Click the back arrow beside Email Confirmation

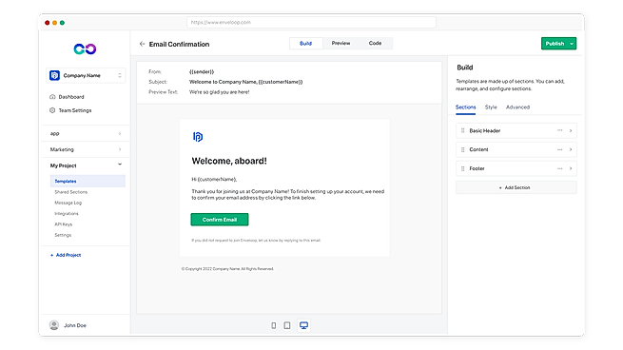[142, 44]
